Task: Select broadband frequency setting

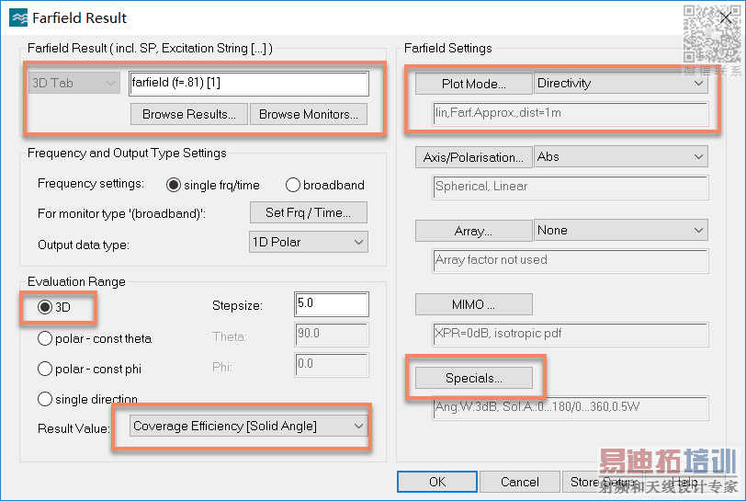Action: point(325,185)
